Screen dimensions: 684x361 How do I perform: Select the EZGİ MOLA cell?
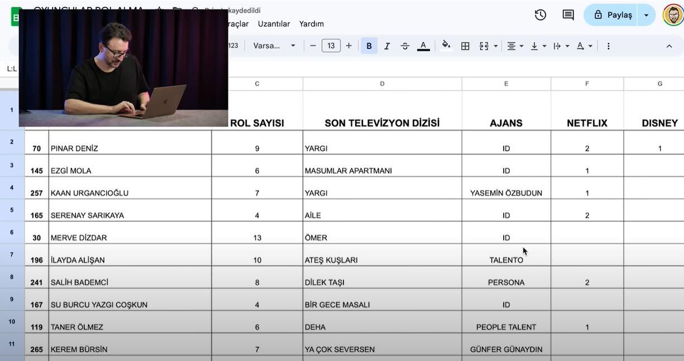click(130, 165)
